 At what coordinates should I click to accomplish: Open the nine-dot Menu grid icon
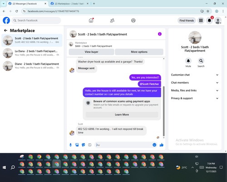point(201,20)
